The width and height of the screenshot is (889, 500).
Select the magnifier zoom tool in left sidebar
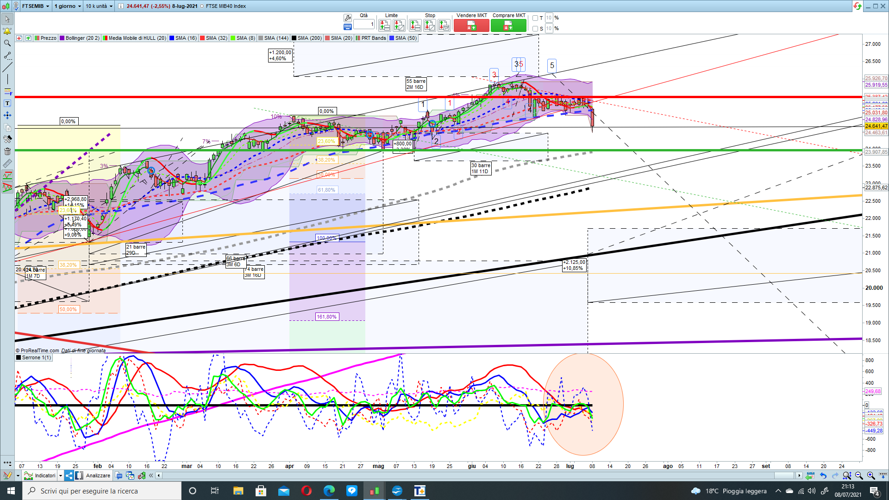[x=7, y=43]
